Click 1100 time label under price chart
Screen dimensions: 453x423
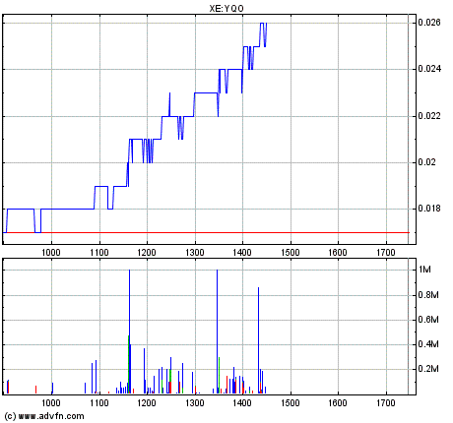pos(99,253)
